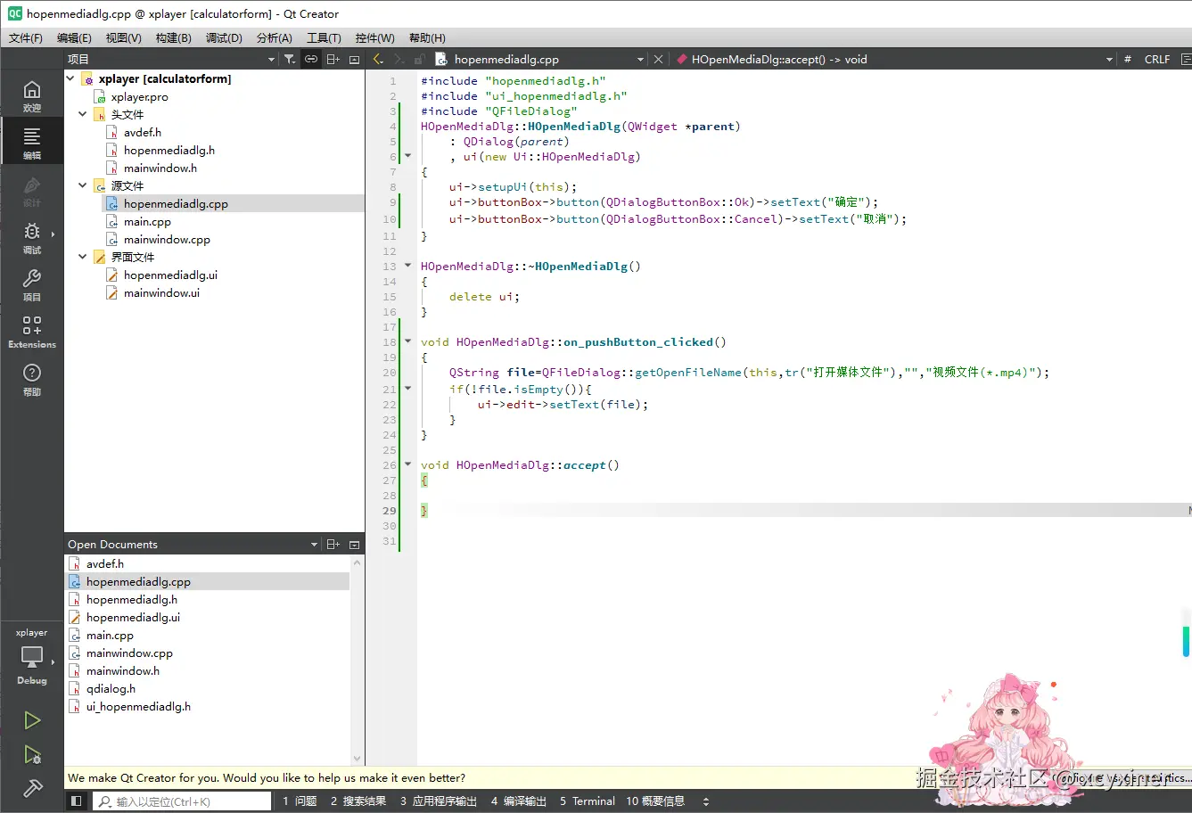Click the Build hammer icon
The image size is (1192, 813).
(32, 788)
